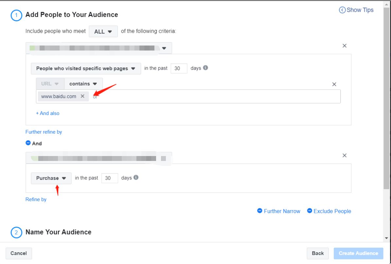This screenshot has height=264, width=391.
Task: Click the minus icon beside "And"
Action: point(28,142)
